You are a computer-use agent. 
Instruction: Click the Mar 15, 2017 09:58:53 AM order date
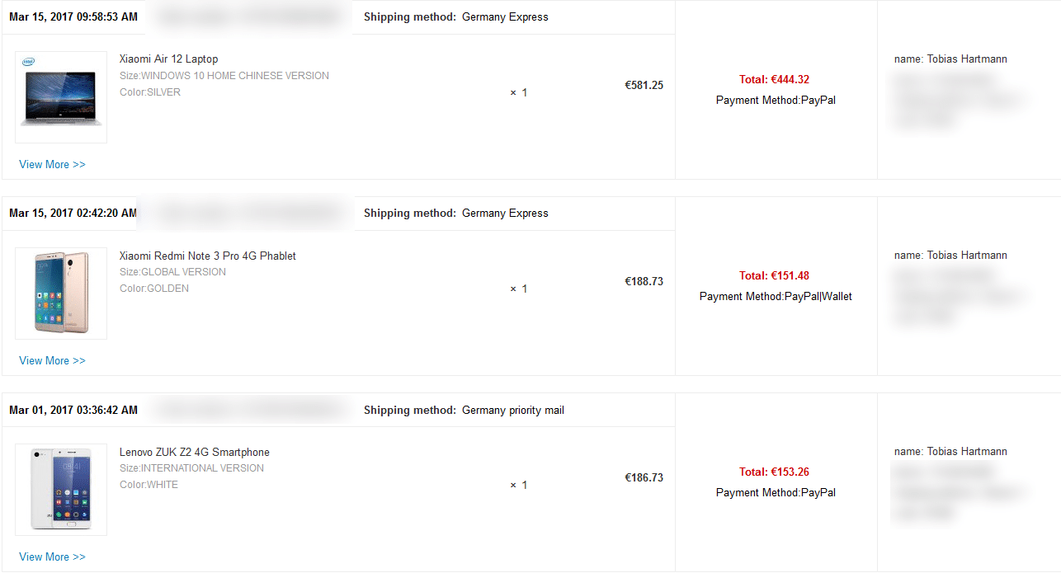(x=73, y=17)
